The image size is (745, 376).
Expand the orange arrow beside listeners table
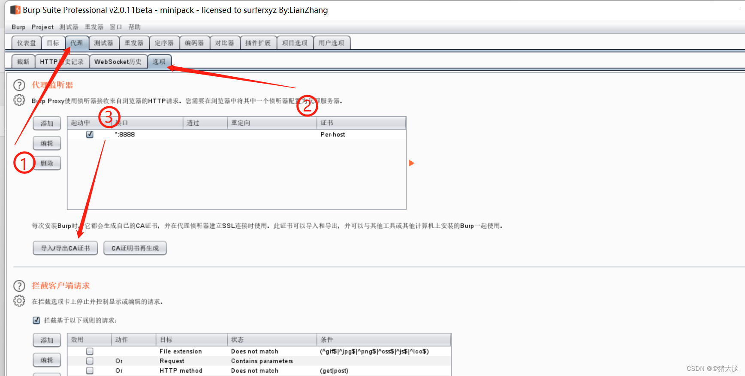coord(412,163)
